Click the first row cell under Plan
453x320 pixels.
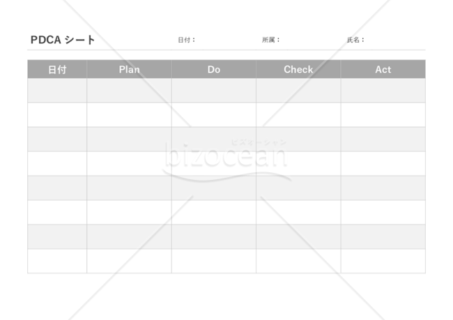[129, 91]
